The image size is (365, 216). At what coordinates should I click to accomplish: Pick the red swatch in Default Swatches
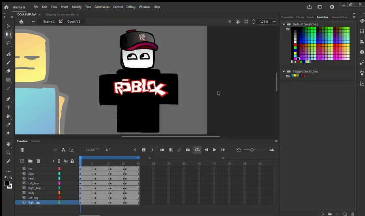point(295,45)
